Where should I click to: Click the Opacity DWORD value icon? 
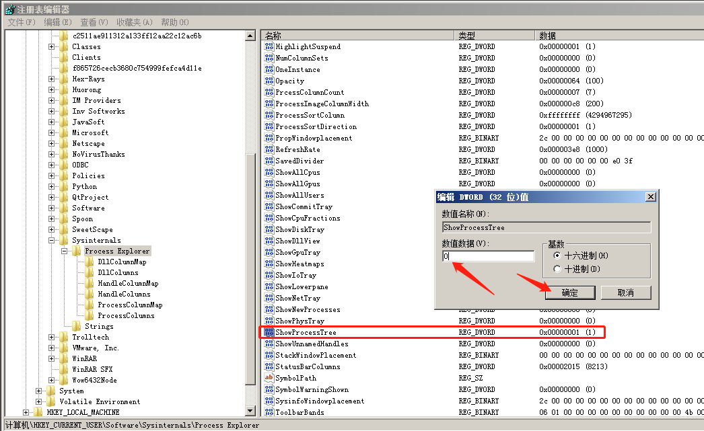click(269, 81)
